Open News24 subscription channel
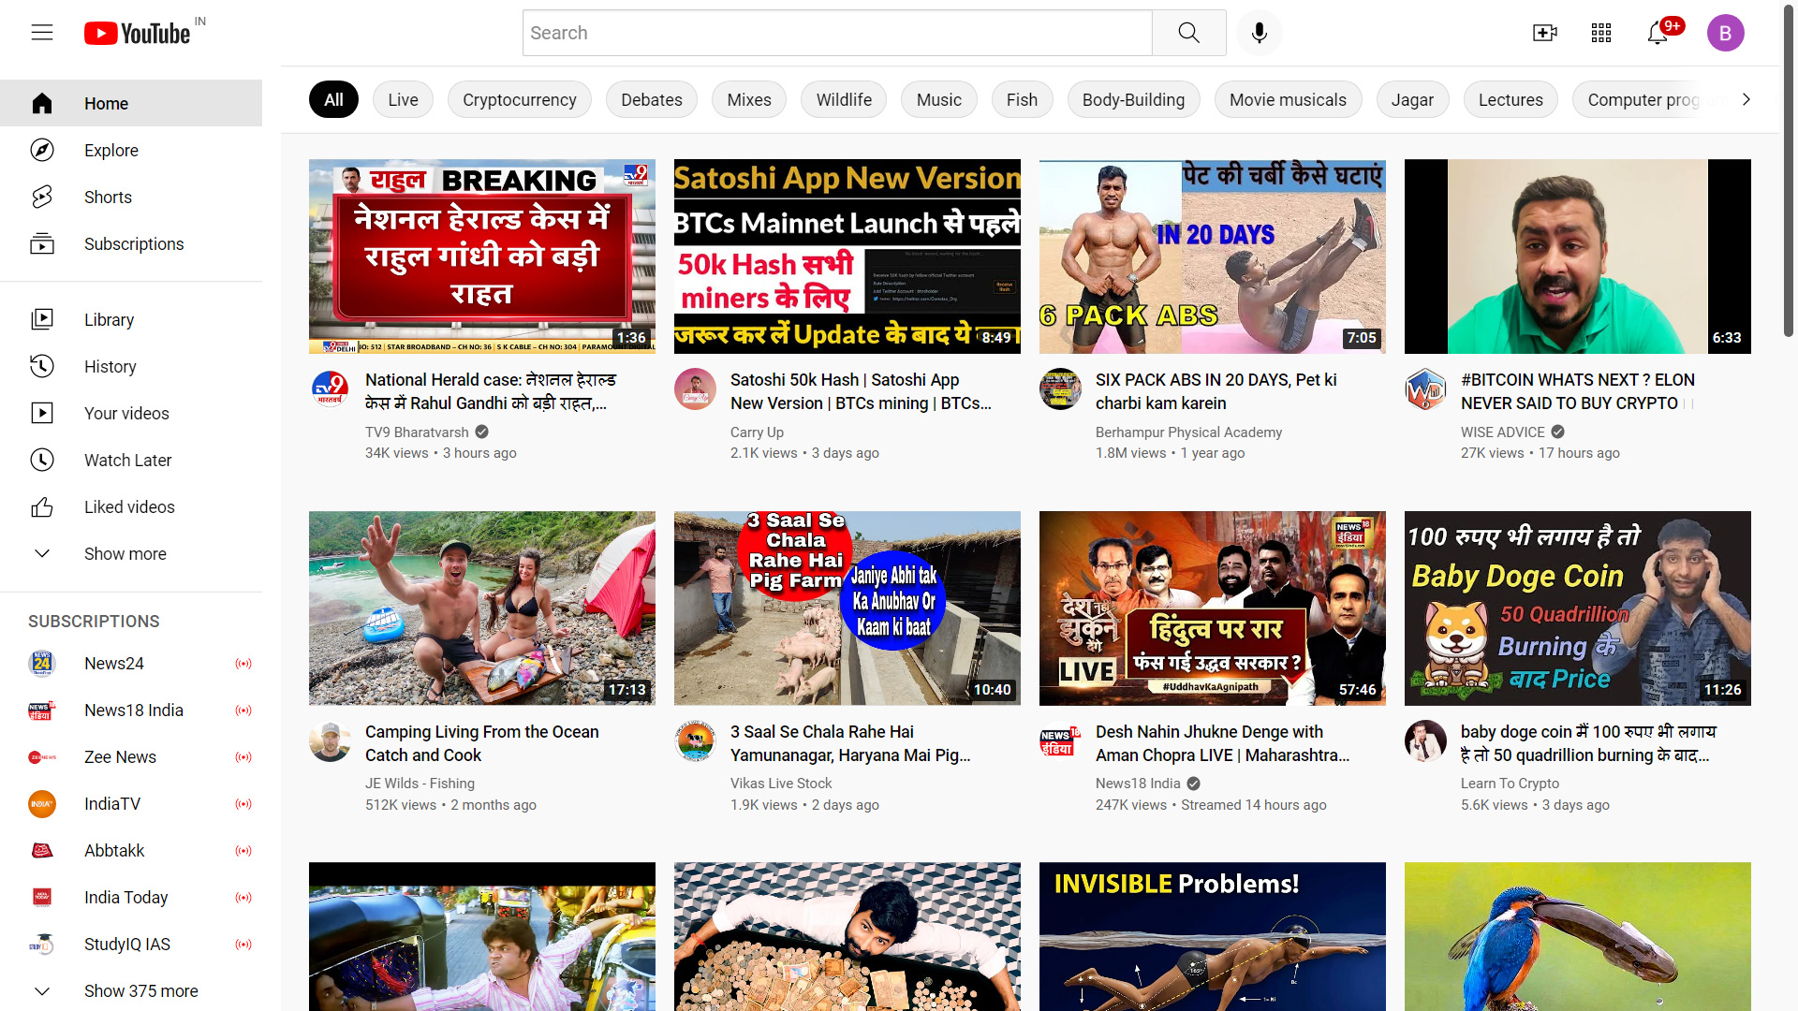The image size is (1798, 1011). point(131,663)
